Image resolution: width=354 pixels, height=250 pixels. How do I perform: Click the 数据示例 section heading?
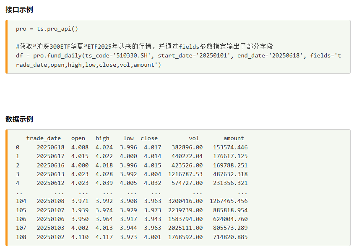(x=19, y=119)
